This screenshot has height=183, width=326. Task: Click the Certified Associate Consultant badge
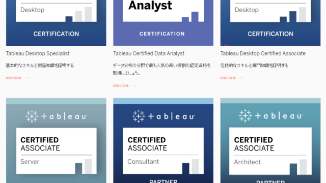pos(163,140)
